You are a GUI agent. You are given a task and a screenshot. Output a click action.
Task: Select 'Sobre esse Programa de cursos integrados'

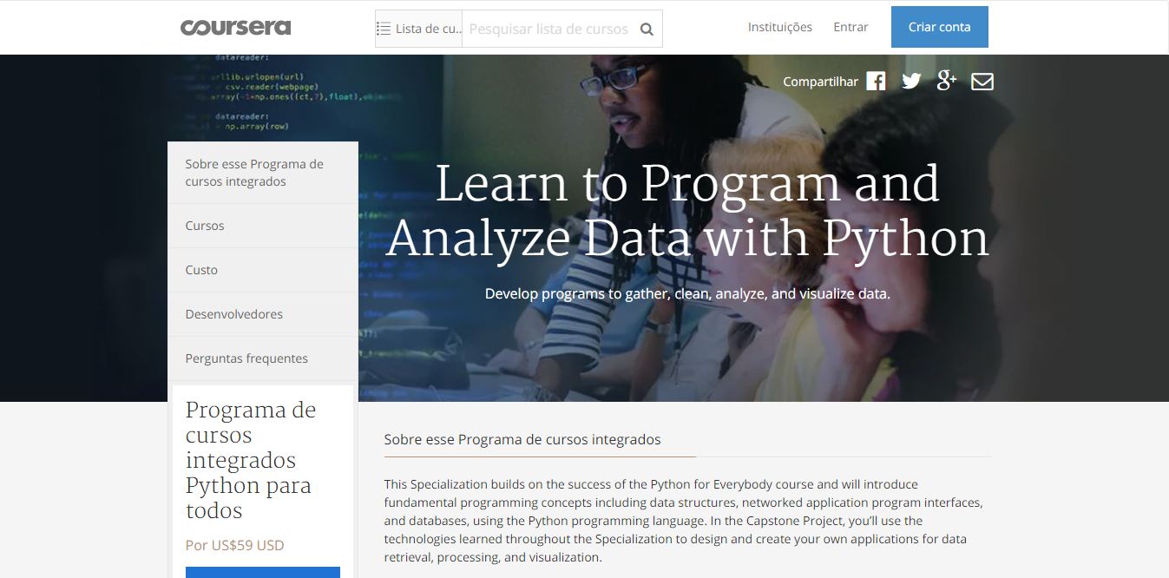point(254,172)
